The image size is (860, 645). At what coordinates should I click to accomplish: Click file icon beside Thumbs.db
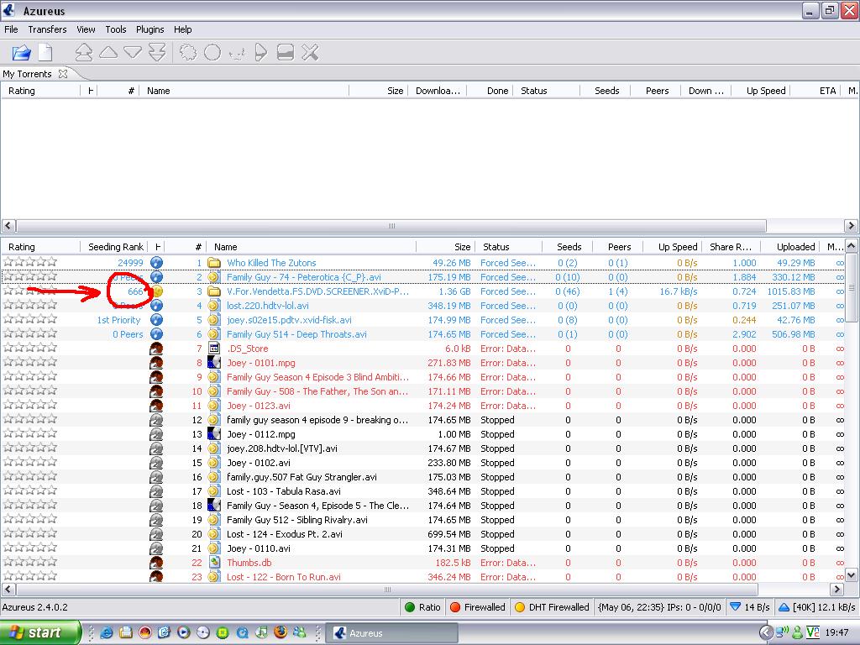214,562
